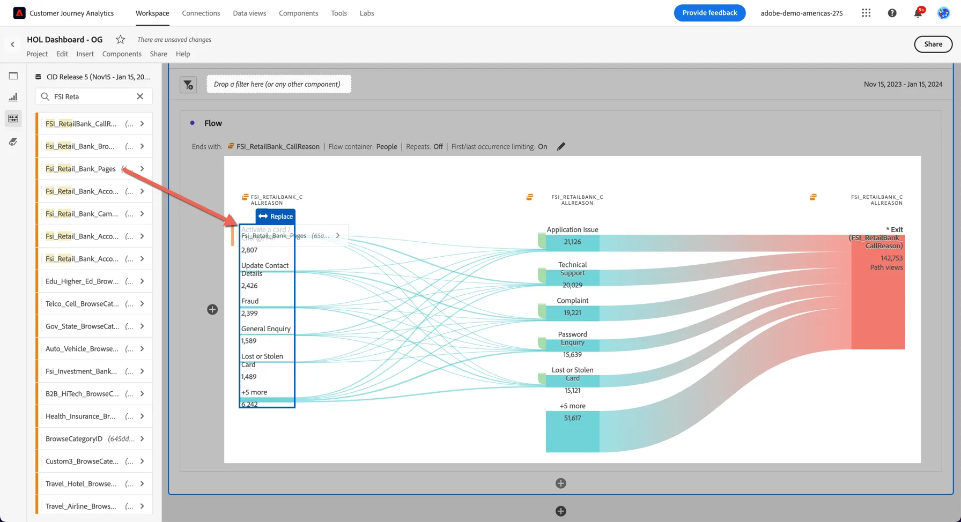
Task: Click the Adobe logo icon
Action: tap(19, 13)
